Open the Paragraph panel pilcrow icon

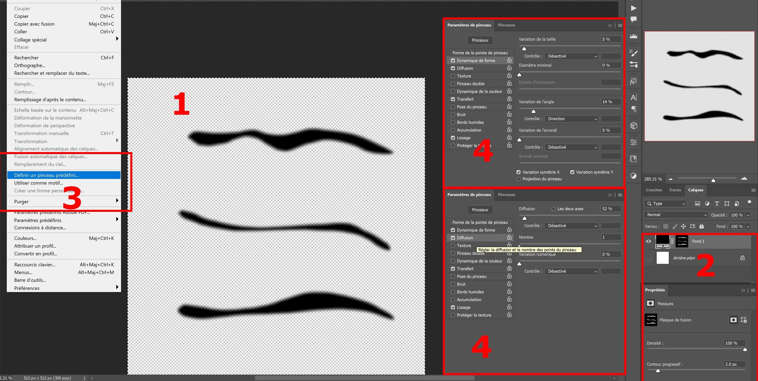coord(633,109)
